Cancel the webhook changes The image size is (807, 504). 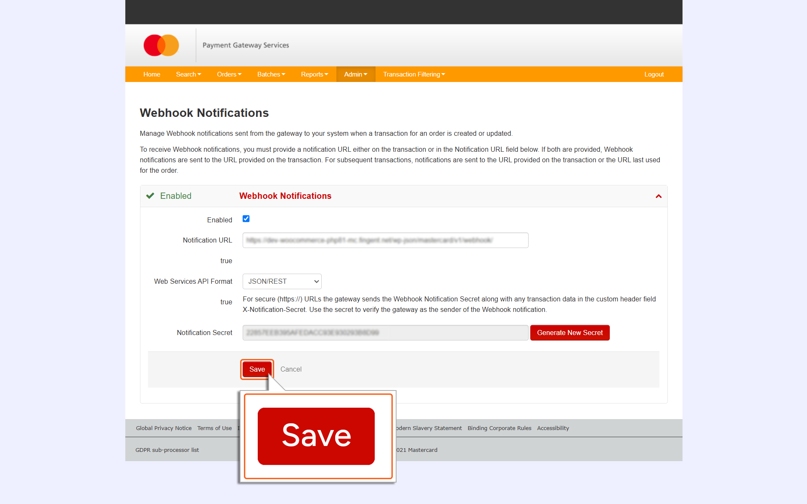click(x=291, y=369)
